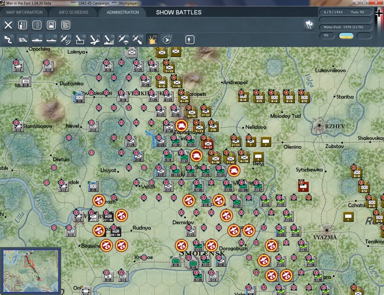Image resolution: width=384 pixels, height=295 pixels.
Task: Select the F4 amphibious transport mode icon
Action: (51, 40)
